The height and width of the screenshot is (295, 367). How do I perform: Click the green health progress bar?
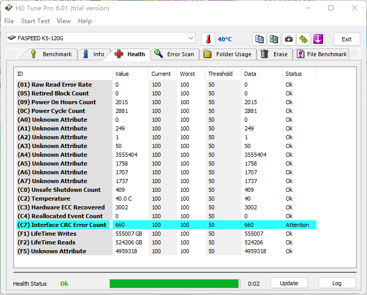[175, 284]
